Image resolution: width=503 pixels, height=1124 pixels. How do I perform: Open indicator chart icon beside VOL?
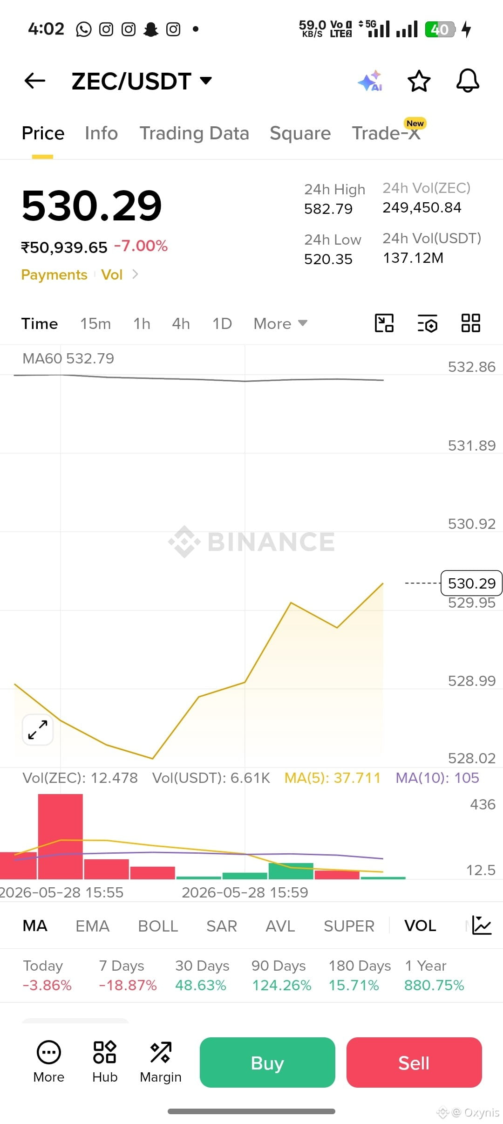(482, 925)
